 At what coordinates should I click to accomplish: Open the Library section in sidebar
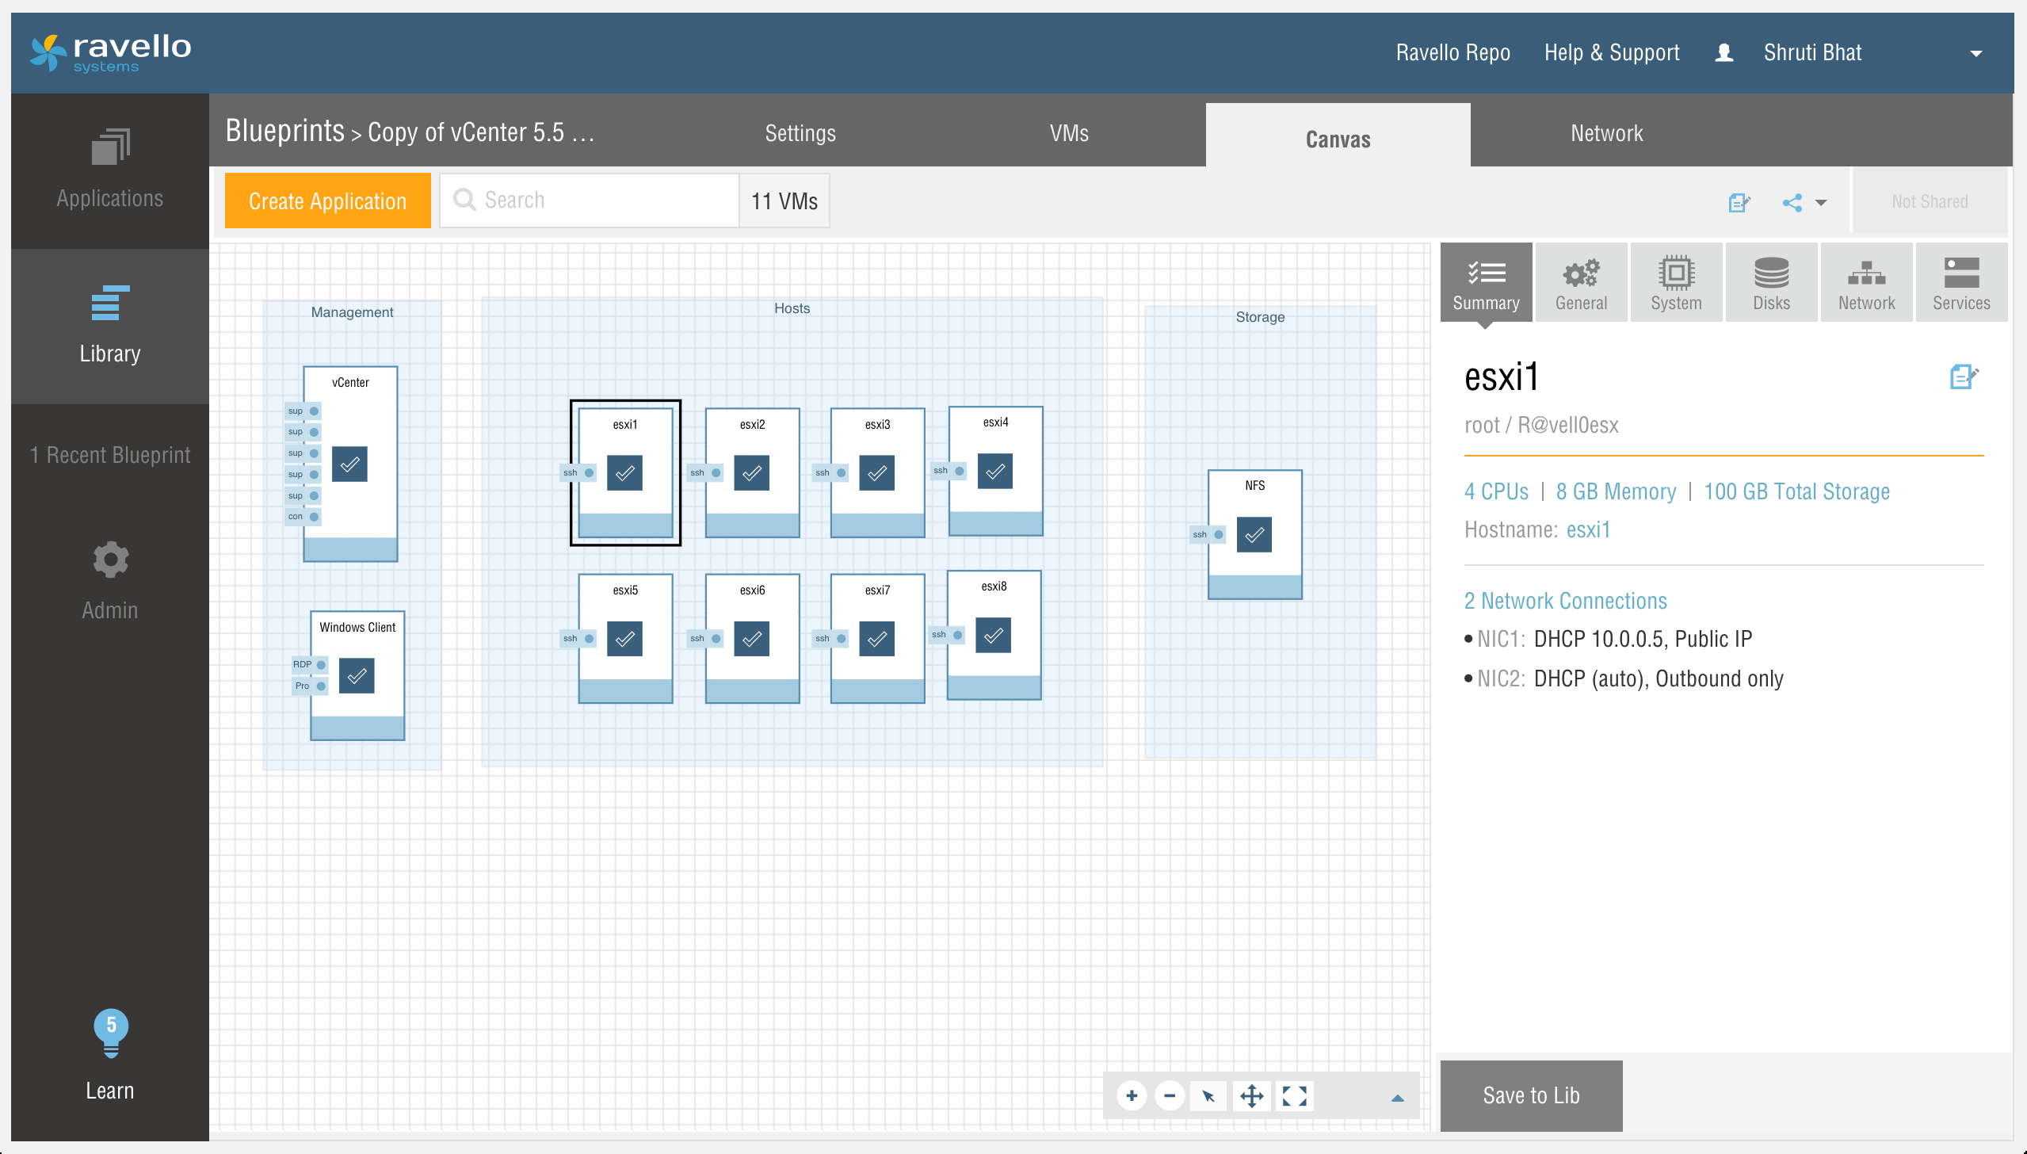point(110,326)
